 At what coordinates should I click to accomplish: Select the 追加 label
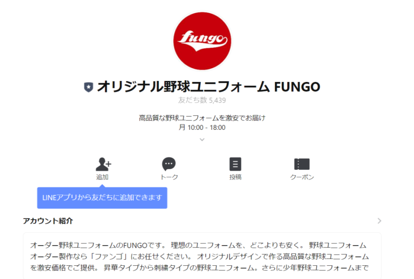[102, 177]
